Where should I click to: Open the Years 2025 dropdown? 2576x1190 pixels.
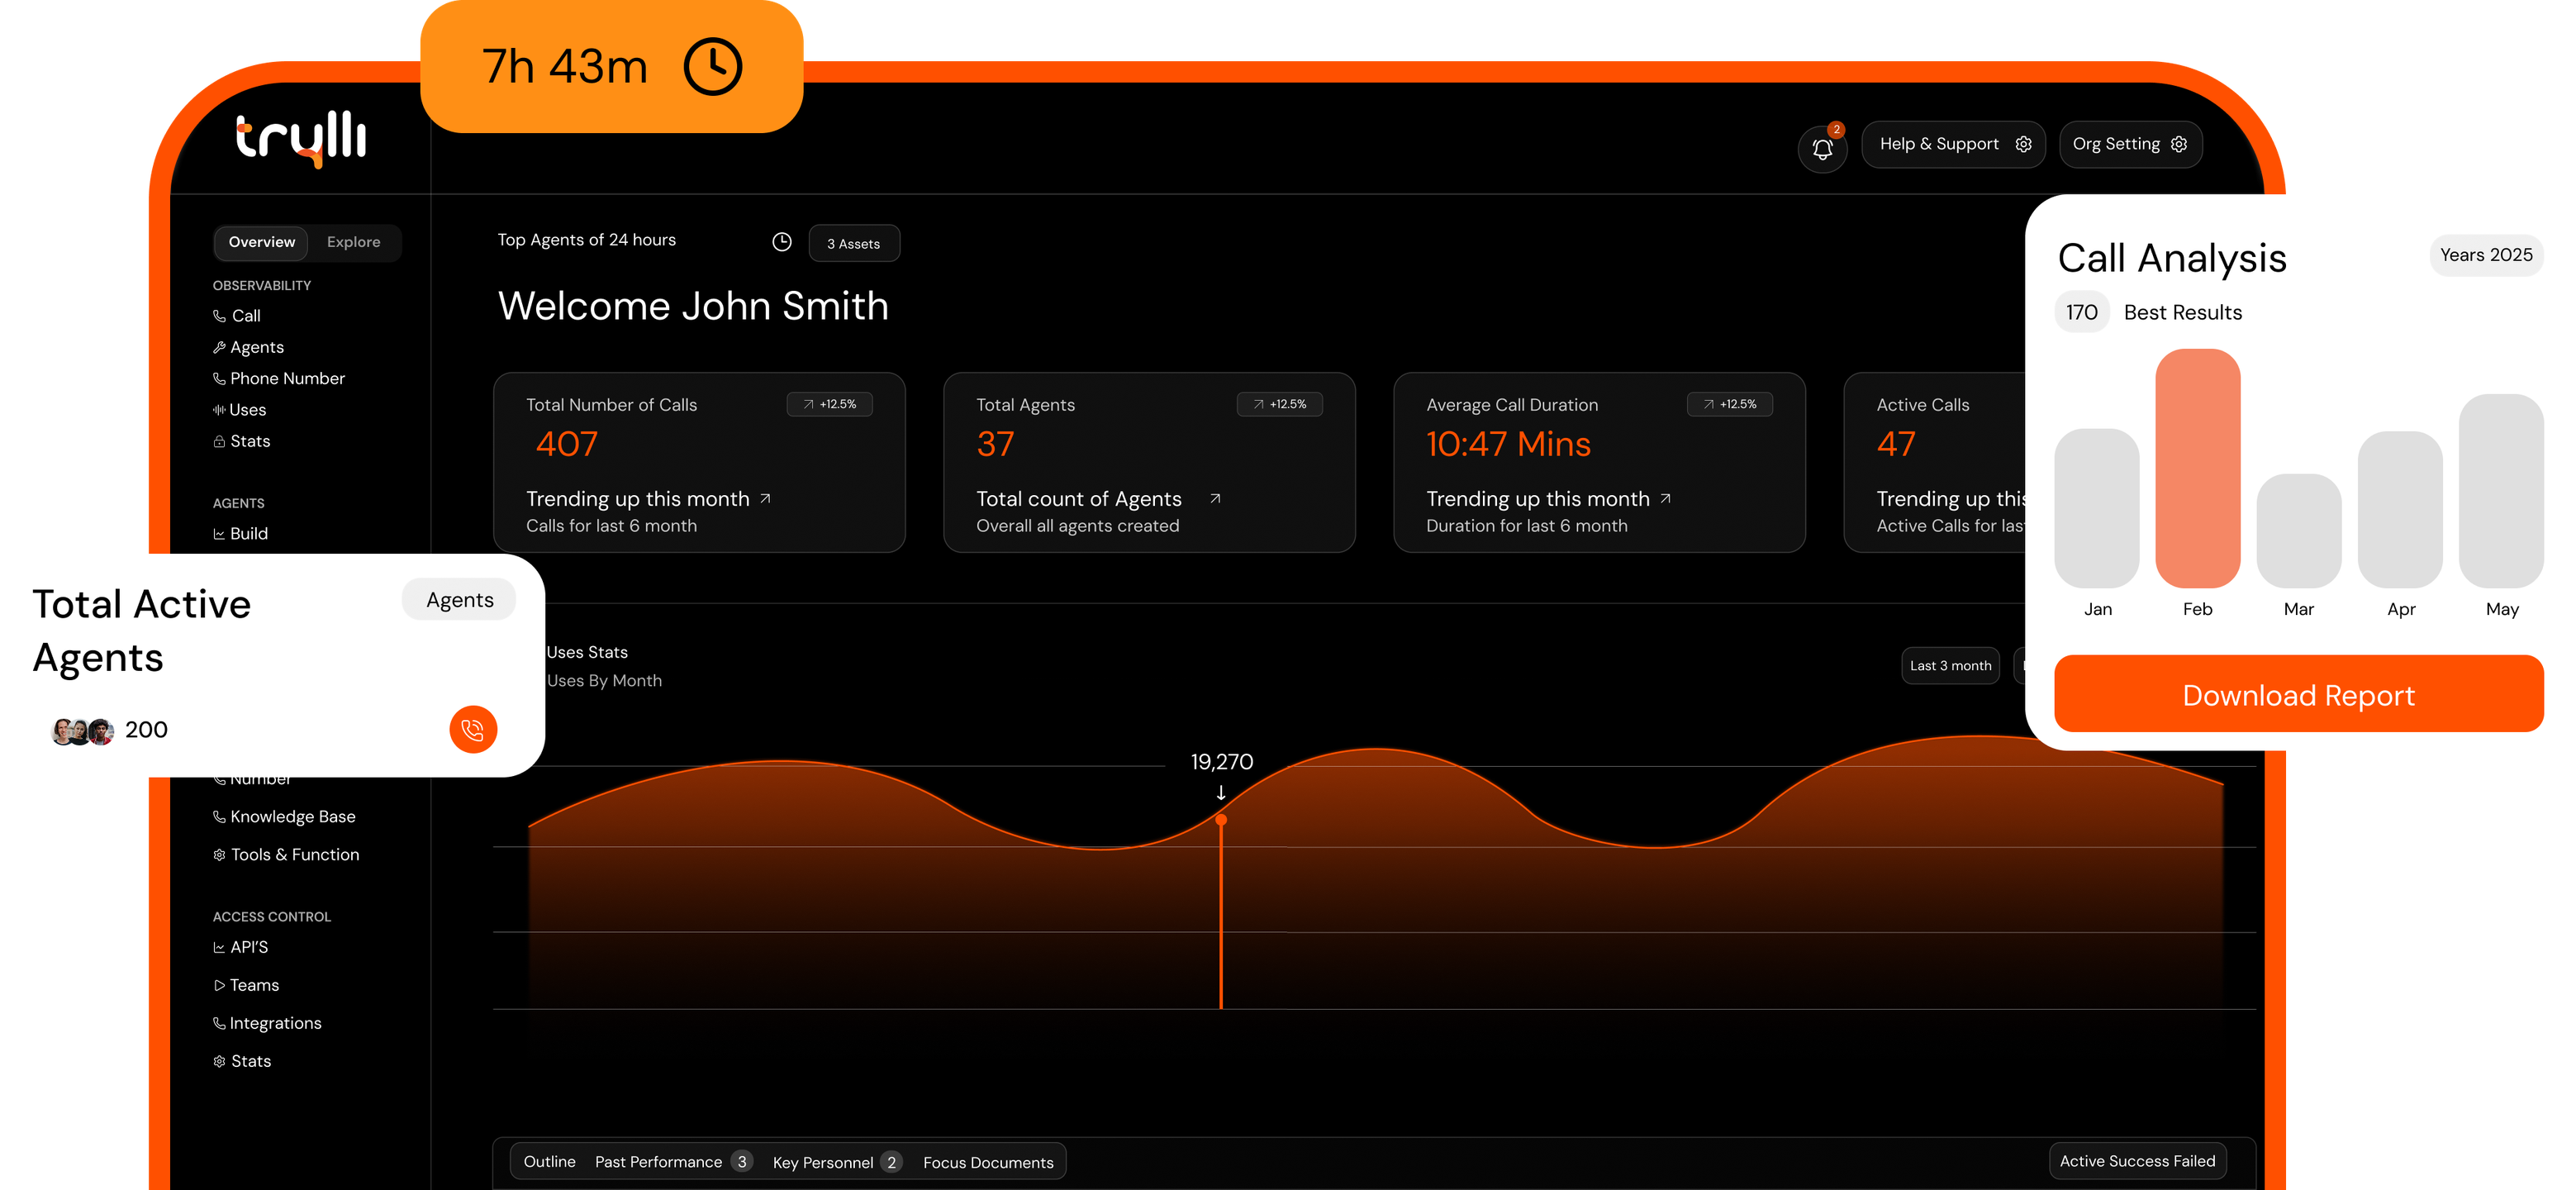pyautogui.click(x=2485, y=255)
